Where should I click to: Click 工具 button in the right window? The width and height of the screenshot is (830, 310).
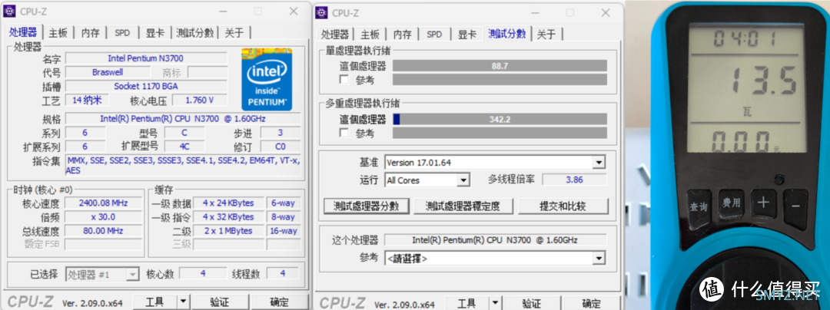click(466, 303)
